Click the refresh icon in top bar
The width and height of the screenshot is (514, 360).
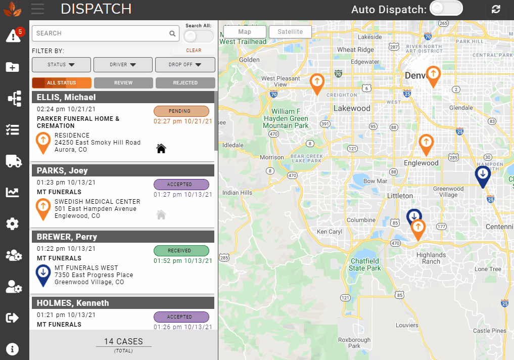click(496, 9)
